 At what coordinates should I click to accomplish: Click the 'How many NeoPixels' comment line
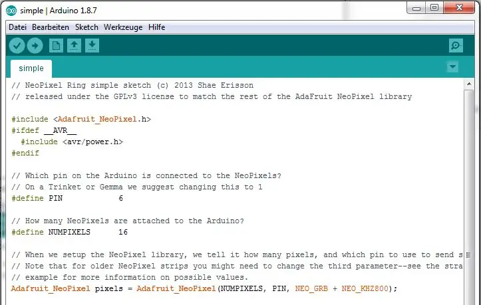(x=128, y=221)
